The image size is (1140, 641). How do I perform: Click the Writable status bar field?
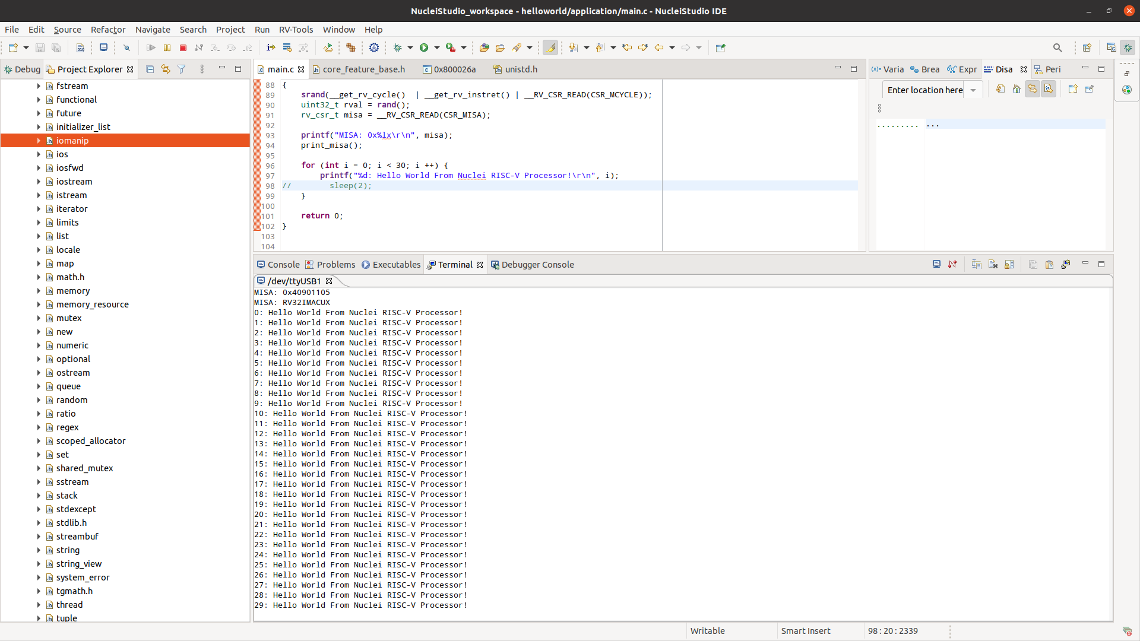(707, 631)
